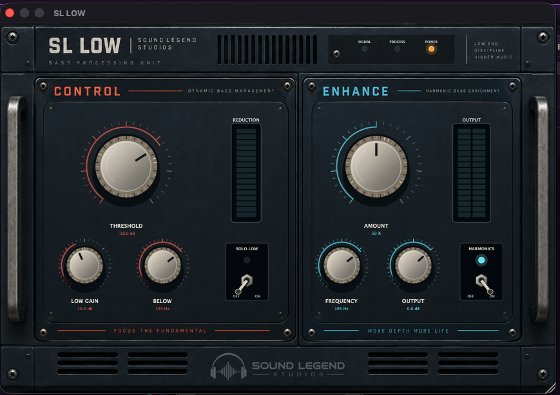Click the -18.0 dB threshold value
This screenshot has width=560, height=395.
coord(126,234)
